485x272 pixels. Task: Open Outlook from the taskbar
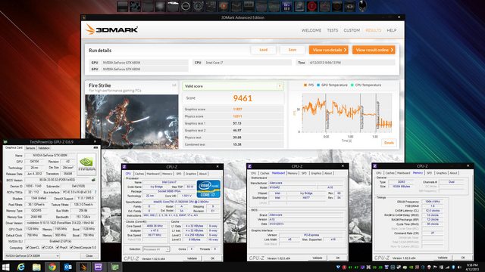click(67, 267)
